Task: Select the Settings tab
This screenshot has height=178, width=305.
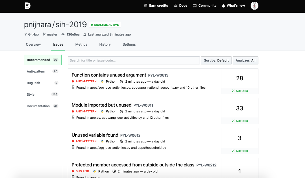Action: (x=129, y=44)
